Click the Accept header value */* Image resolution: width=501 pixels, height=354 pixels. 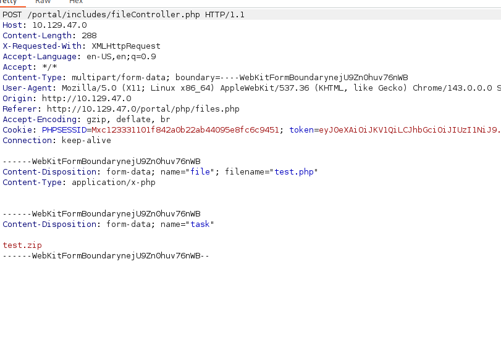(x=49, y=67)
